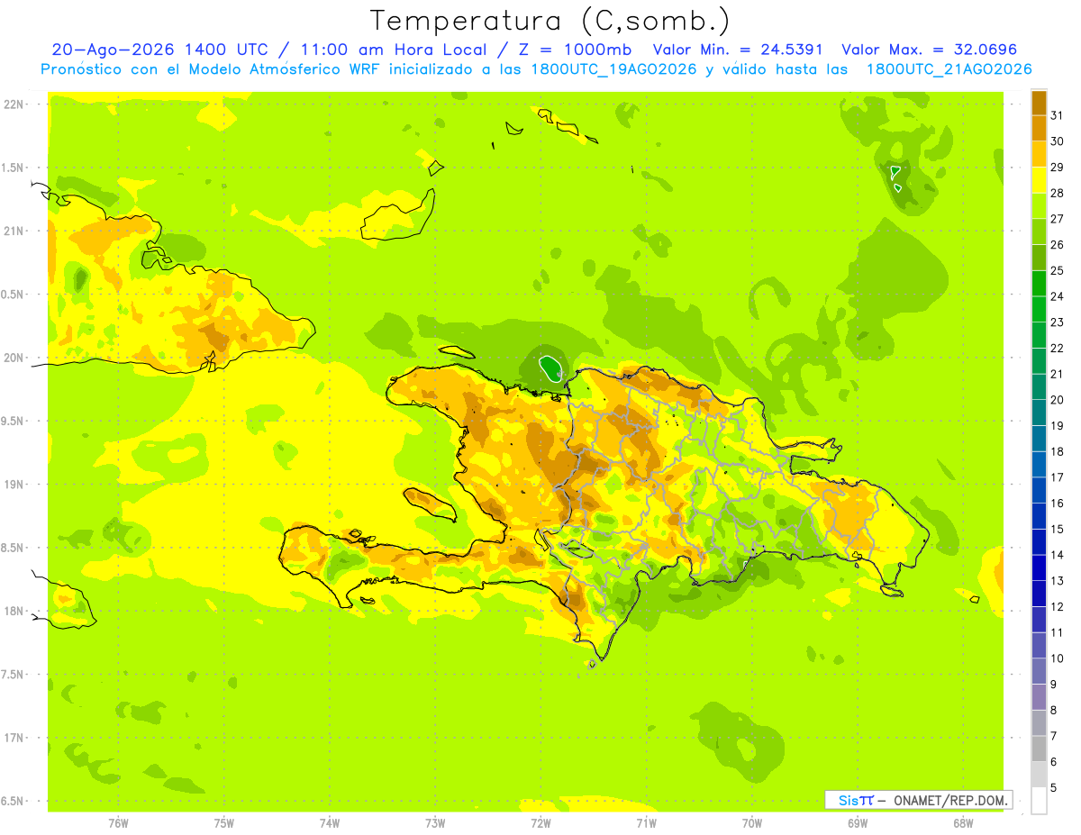Click the '74W' longitude axis label

pos(330,823)
